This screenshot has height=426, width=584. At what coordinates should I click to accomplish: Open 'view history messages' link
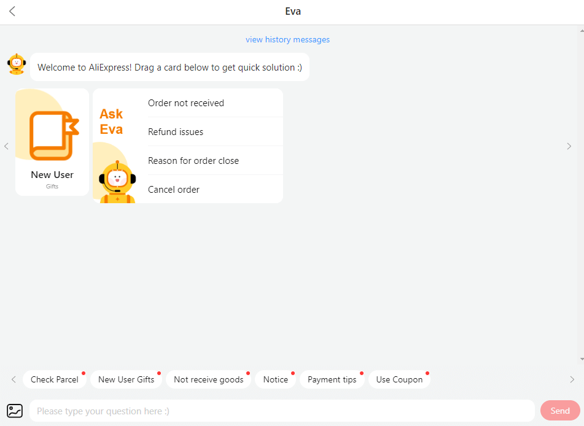click(x=287, y=39)
